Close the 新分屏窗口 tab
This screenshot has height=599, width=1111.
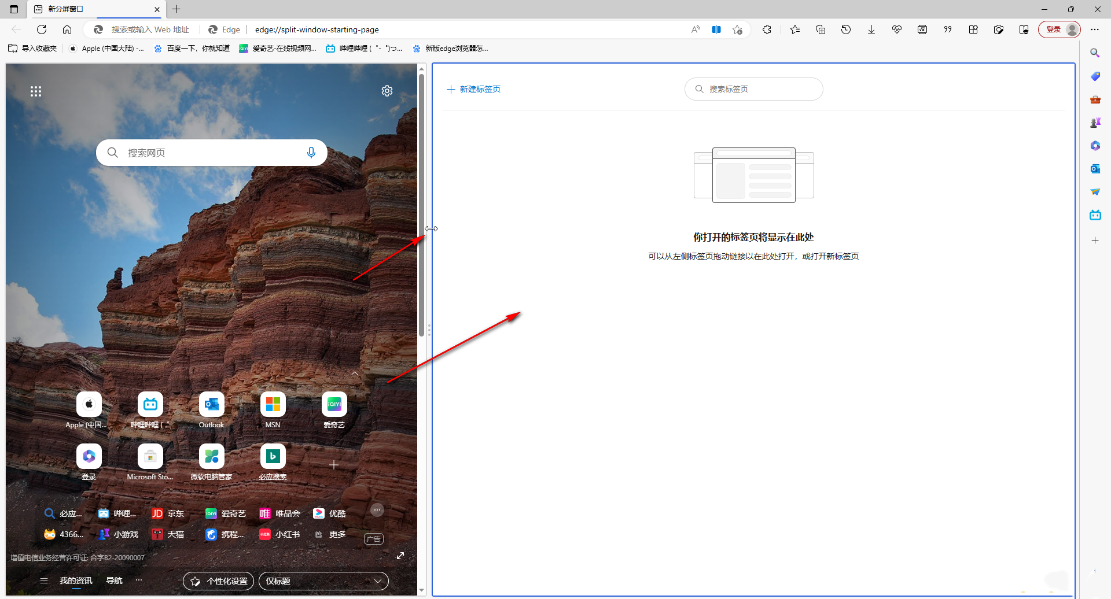[157, 9]
